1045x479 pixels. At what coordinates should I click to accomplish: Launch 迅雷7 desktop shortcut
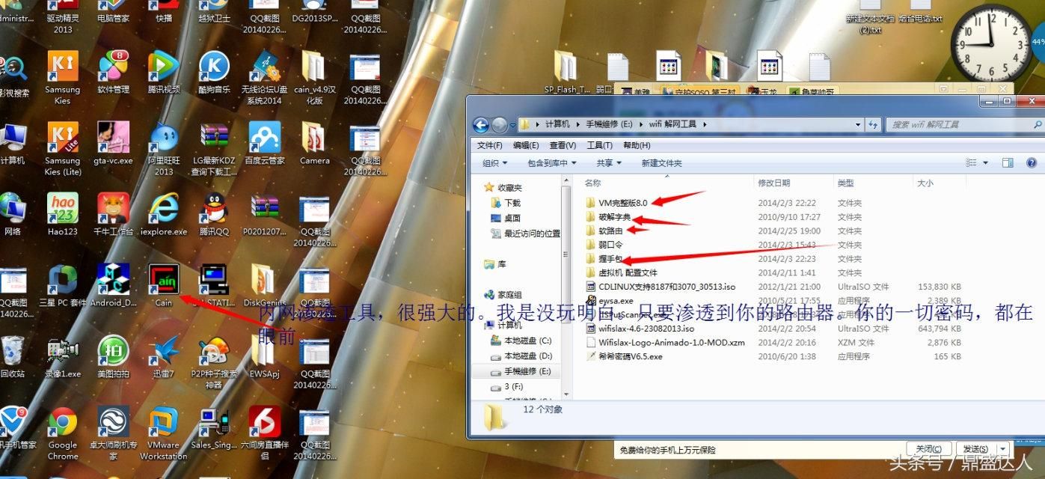click(x=164, y=356)
